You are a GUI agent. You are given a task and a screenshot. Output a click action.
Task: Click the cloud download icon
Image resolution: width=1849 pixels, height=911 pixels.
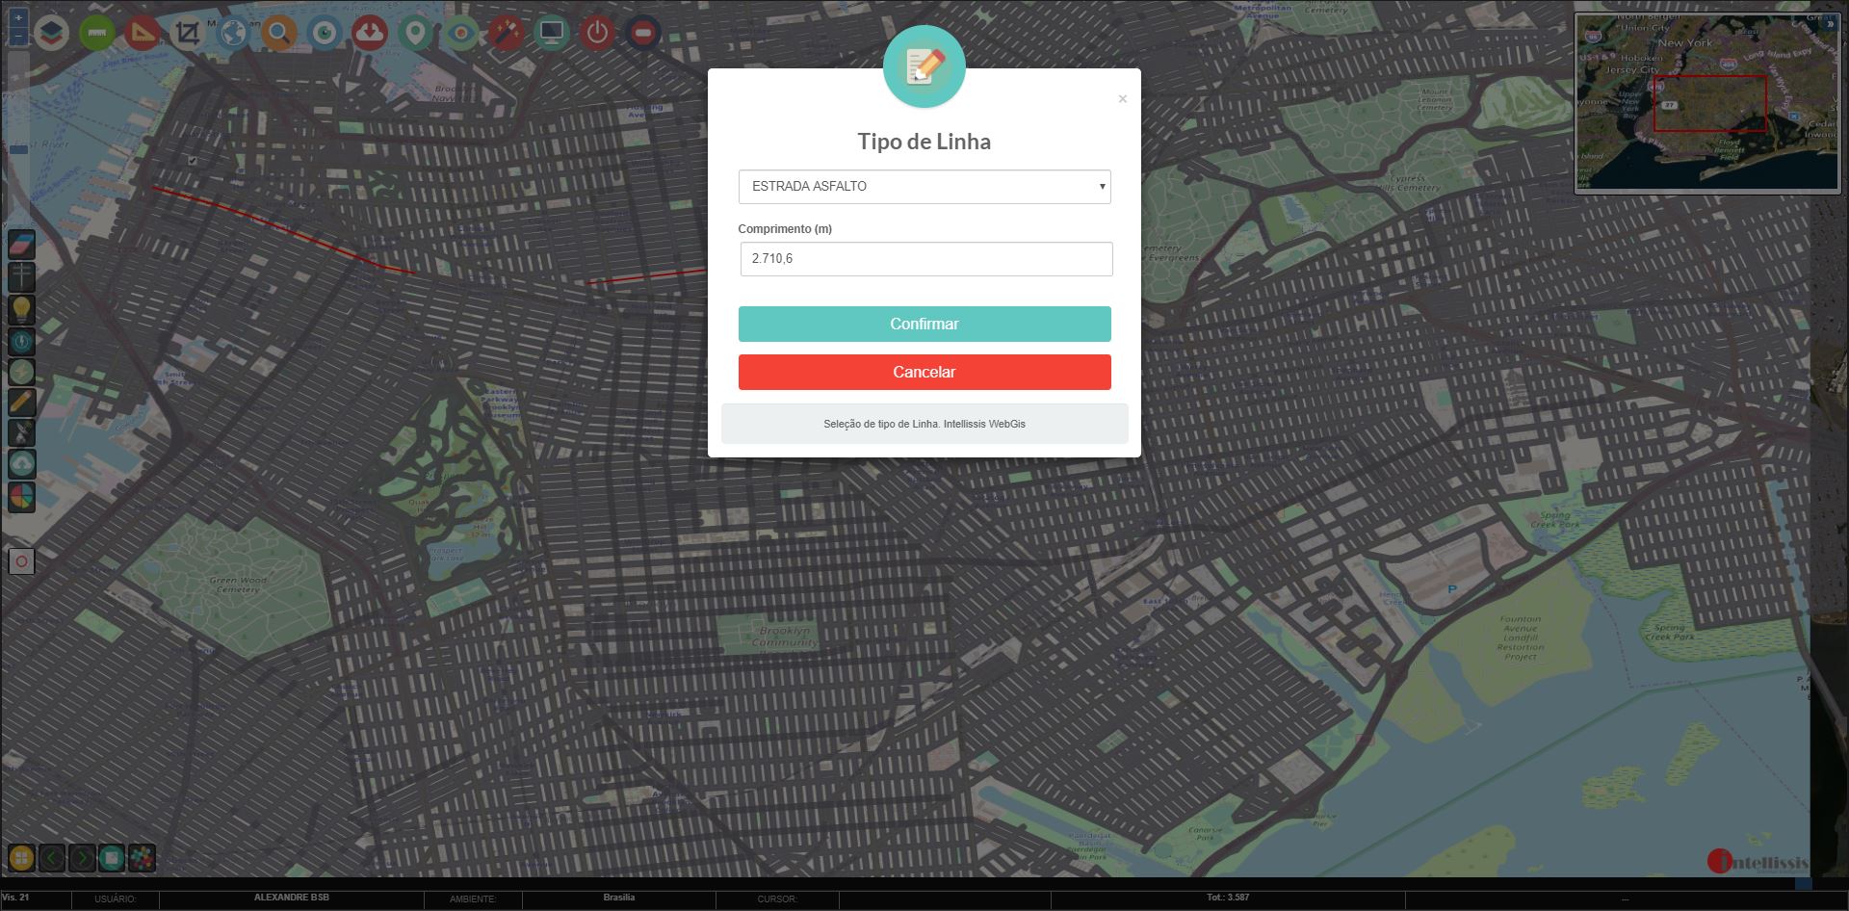coord(370,33)
